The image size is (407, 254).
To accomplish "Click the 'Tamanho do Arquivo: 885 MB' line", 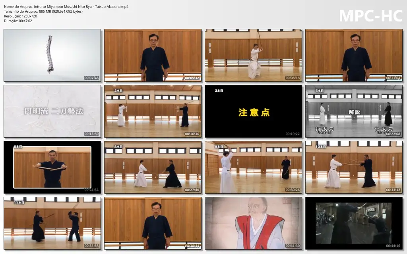I will click(43, 12).
